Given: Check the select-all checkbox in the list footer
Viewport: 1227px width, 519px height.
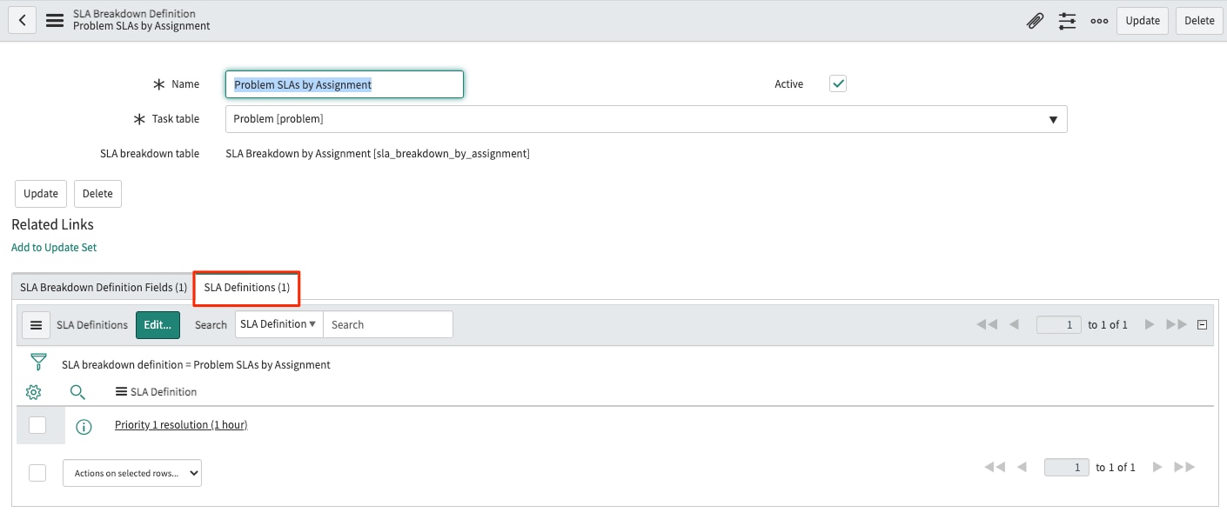Looking at the screenshot, I should coord(37,472).
